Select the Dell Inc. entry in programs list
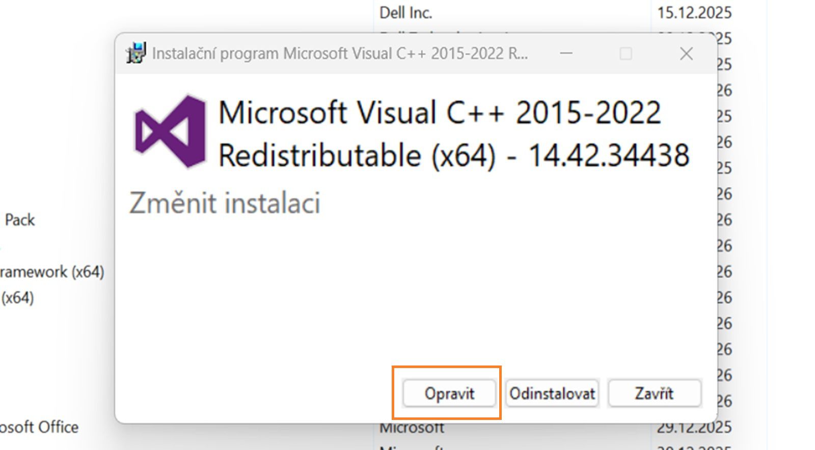Viewport: 815px width, 450px height. click(x=406, y=12)
